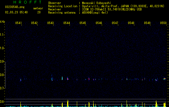
Task: Click observer name Masayuki Kobayashi
Action: point(96,3)
